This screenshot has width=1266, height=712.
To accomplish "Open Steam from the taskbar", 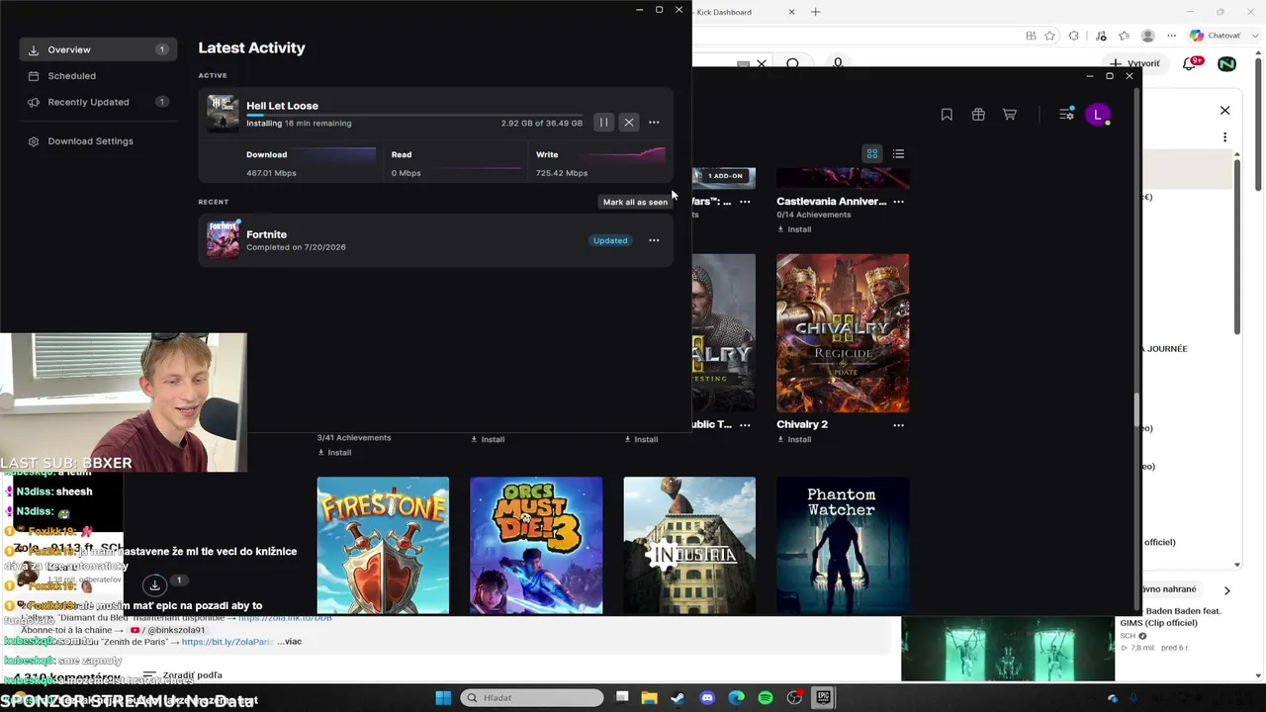I will click(678, 698).
